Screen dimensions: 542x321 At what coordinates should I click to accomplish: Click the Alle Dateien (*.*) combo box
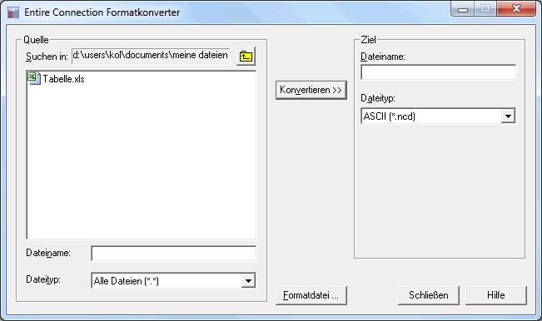173,281
